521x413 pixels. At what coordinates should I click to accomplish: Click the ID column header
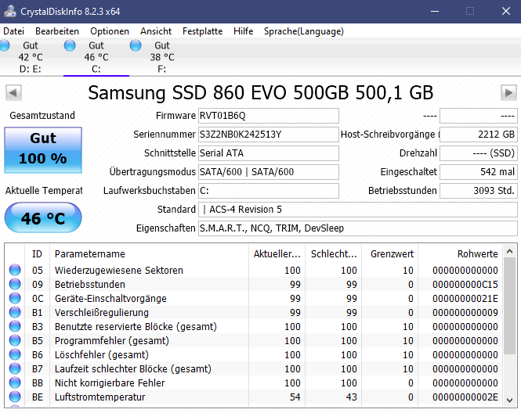[38, 254]
